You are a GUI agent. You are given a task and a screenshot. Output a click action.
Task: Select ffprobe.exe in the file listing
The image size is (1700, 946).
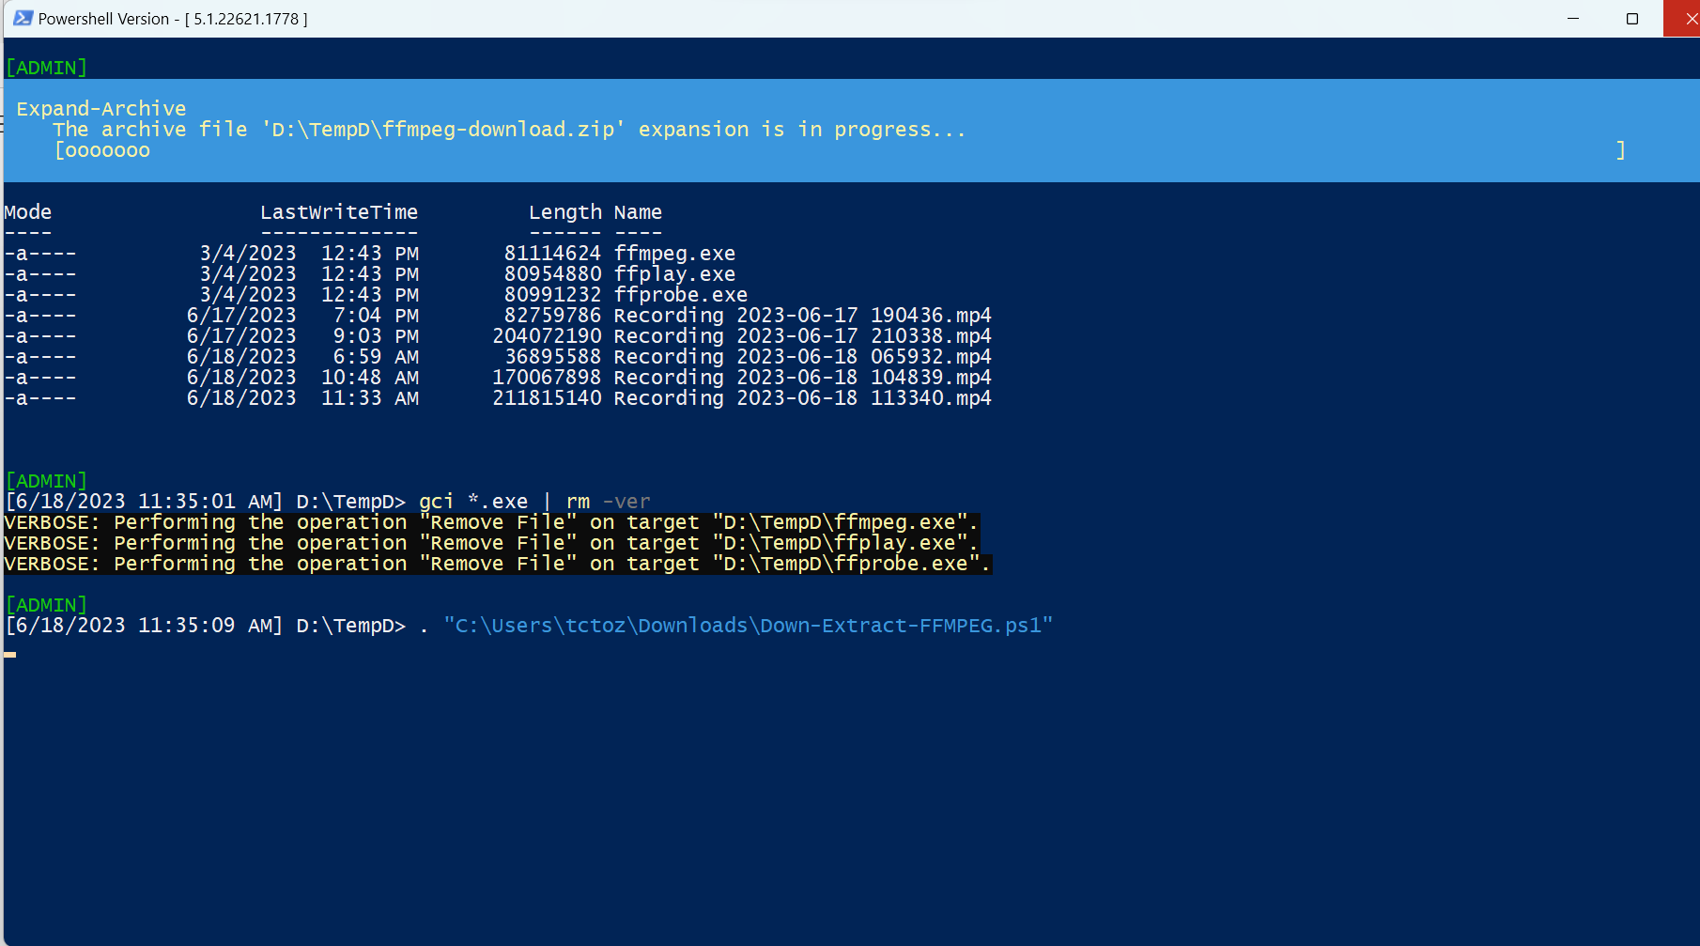click(681, 295)
